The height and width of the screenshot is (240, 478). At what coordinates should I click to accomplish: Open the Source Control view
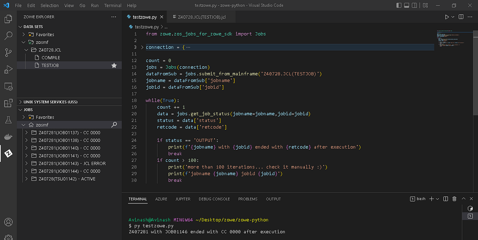(8, 53)
